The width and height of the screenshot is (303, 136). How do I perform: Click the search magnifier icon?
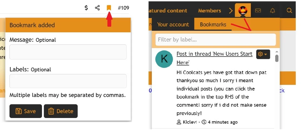click(x=289, y=11)
